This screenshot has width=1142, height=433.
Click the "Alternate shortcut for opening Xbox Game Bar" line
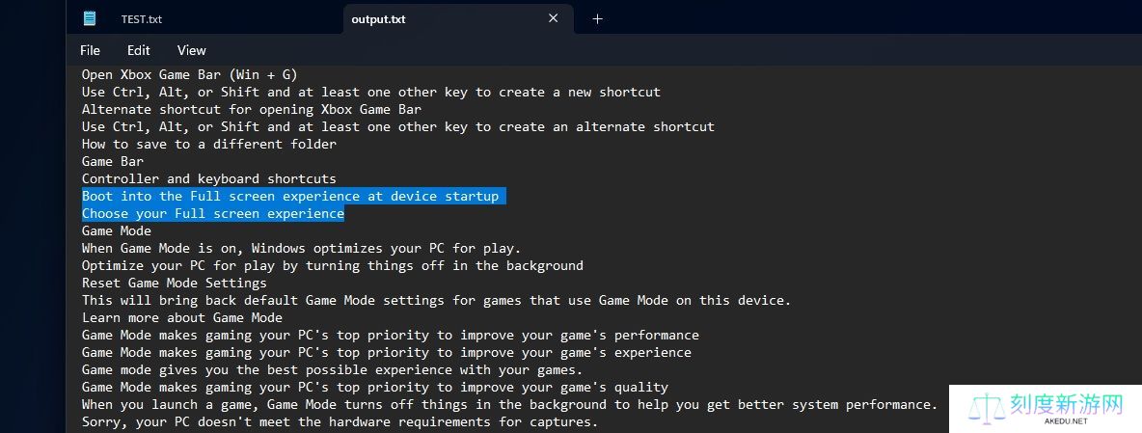tap(251, 109)
